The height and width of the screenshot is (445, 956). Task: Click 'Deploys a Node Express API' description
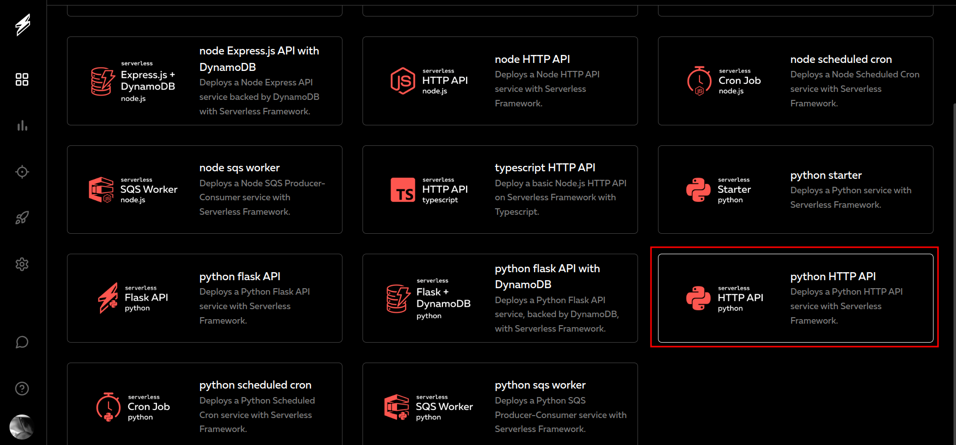[x=259, y=96]
